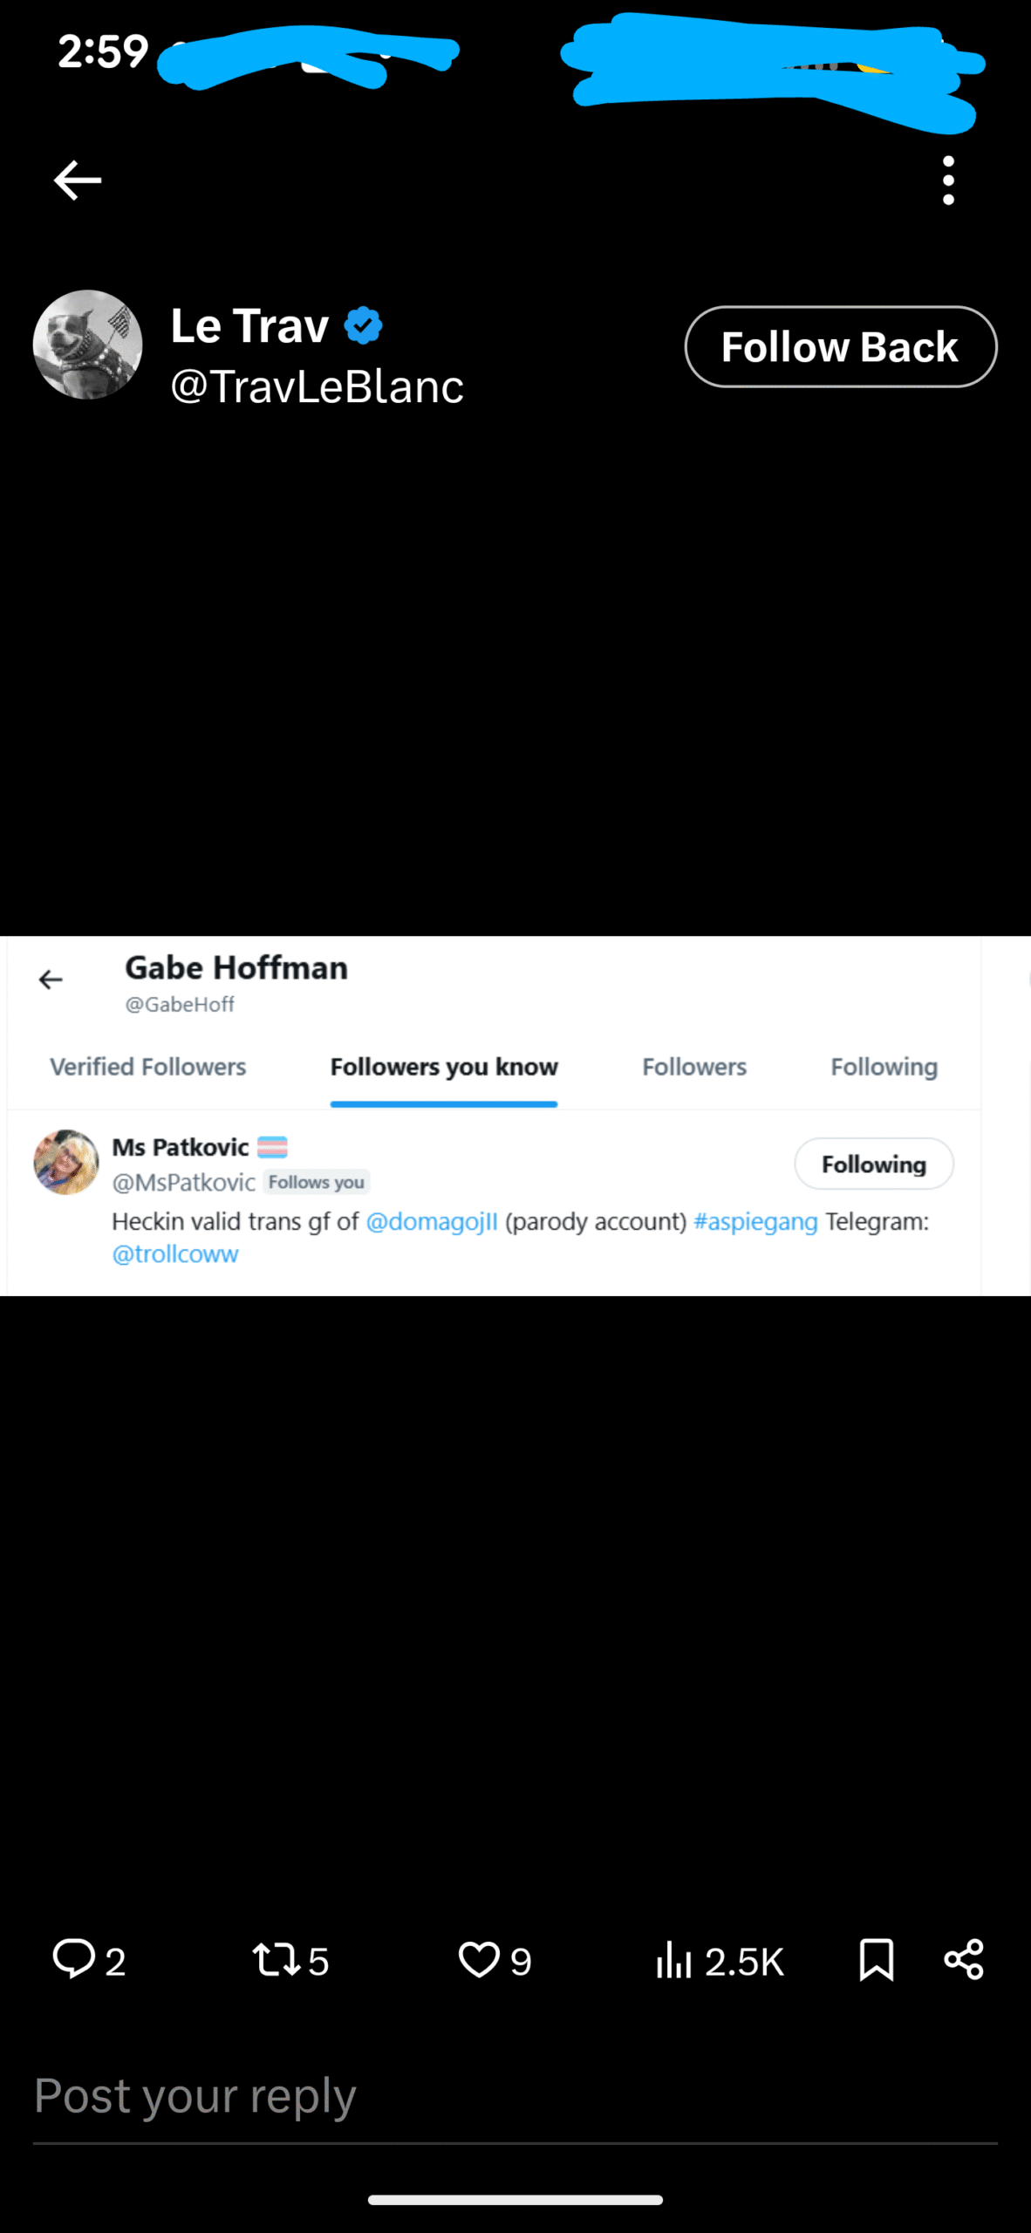Open the @TravLeBlanc handle

(317, 386)
